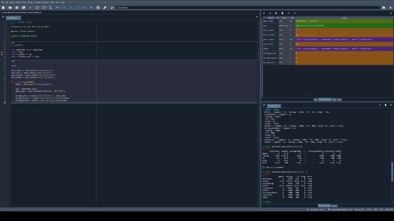Start debugging the file
Screen dimensions: 394x221
click(x=57, y=7)
